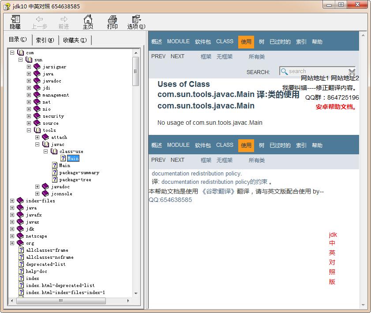Click the 《谷歌翻译》 link in the footer
The image size is (371, 313).
pyautogui.click(x=218, y=191)
